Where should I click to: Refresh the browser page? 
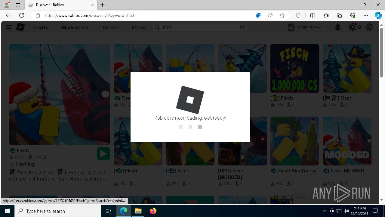tap(22, 15)
